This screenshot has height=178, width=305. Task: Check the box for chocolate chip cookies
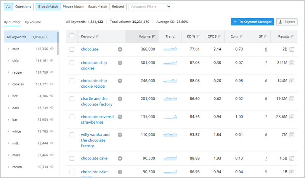72,63
